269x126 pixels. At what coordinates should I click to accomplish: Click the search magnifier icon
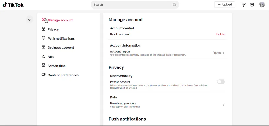(175, 5)
